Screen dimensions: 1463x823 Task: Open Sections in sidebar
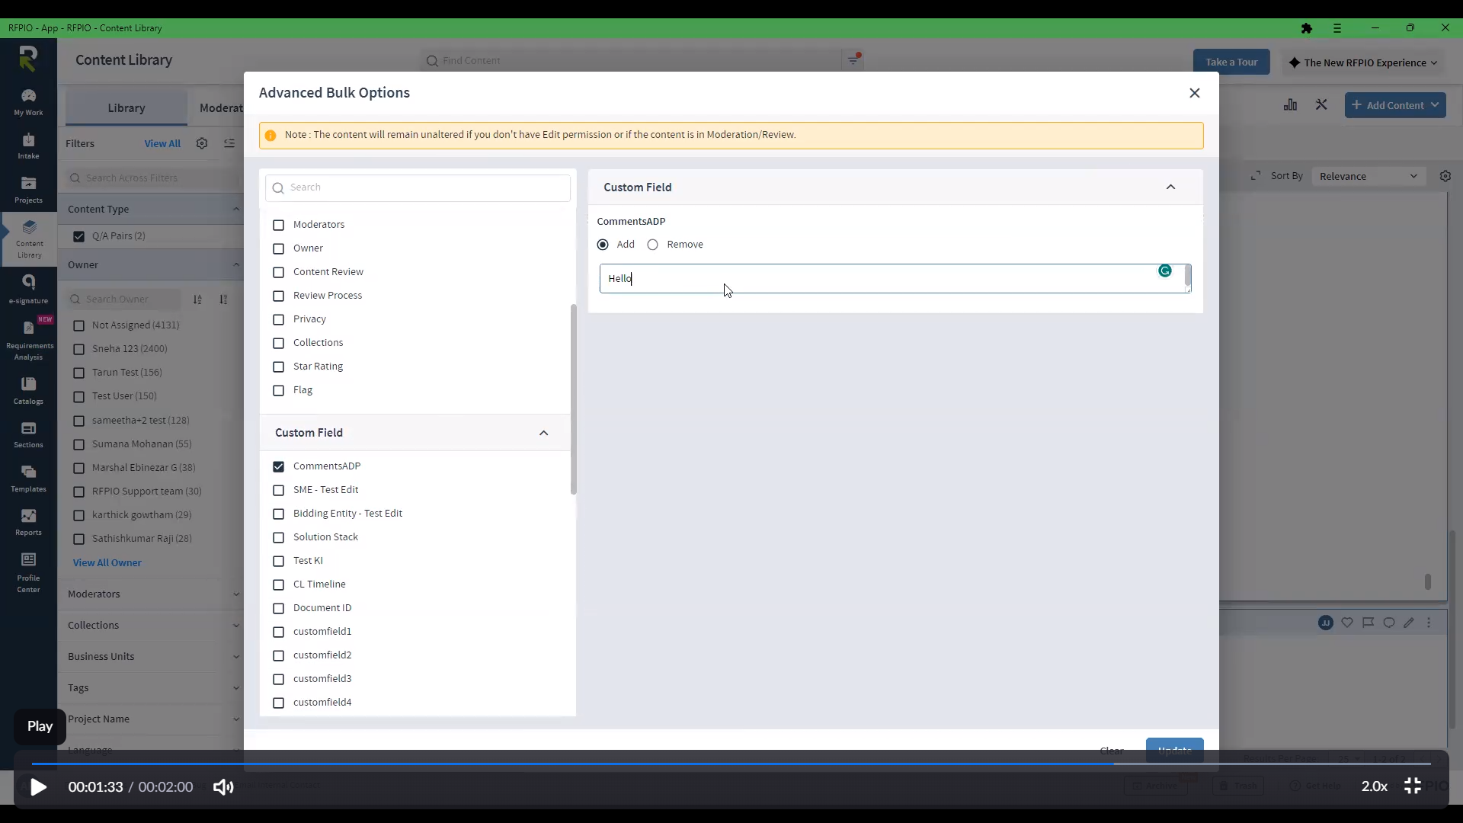tap(28, 434)
